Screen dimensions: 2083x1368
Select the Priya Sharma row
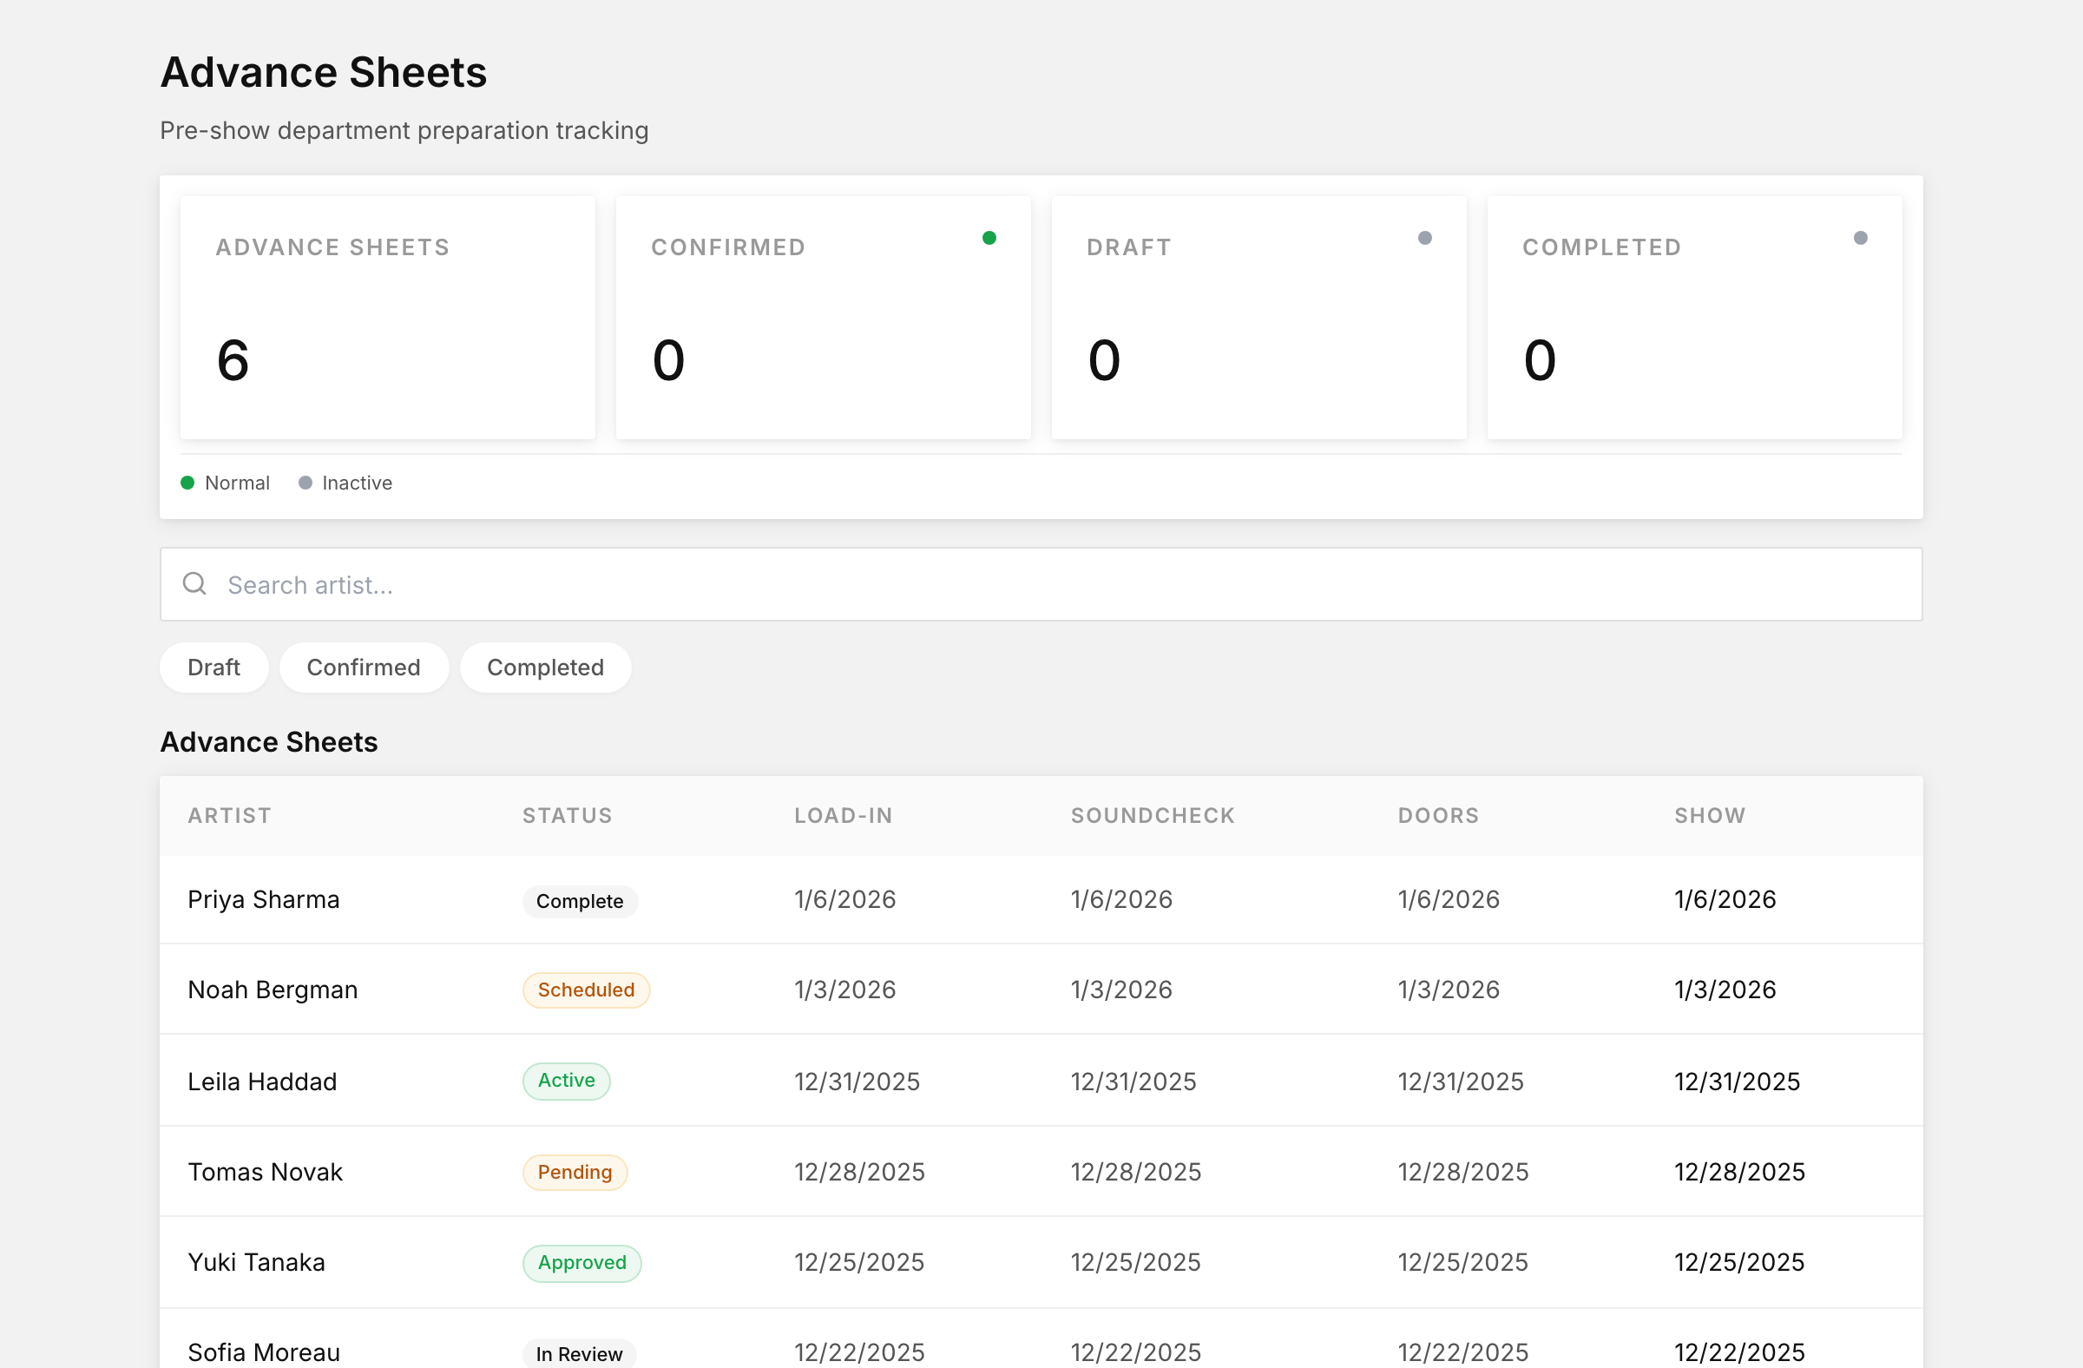(1041, 900)
